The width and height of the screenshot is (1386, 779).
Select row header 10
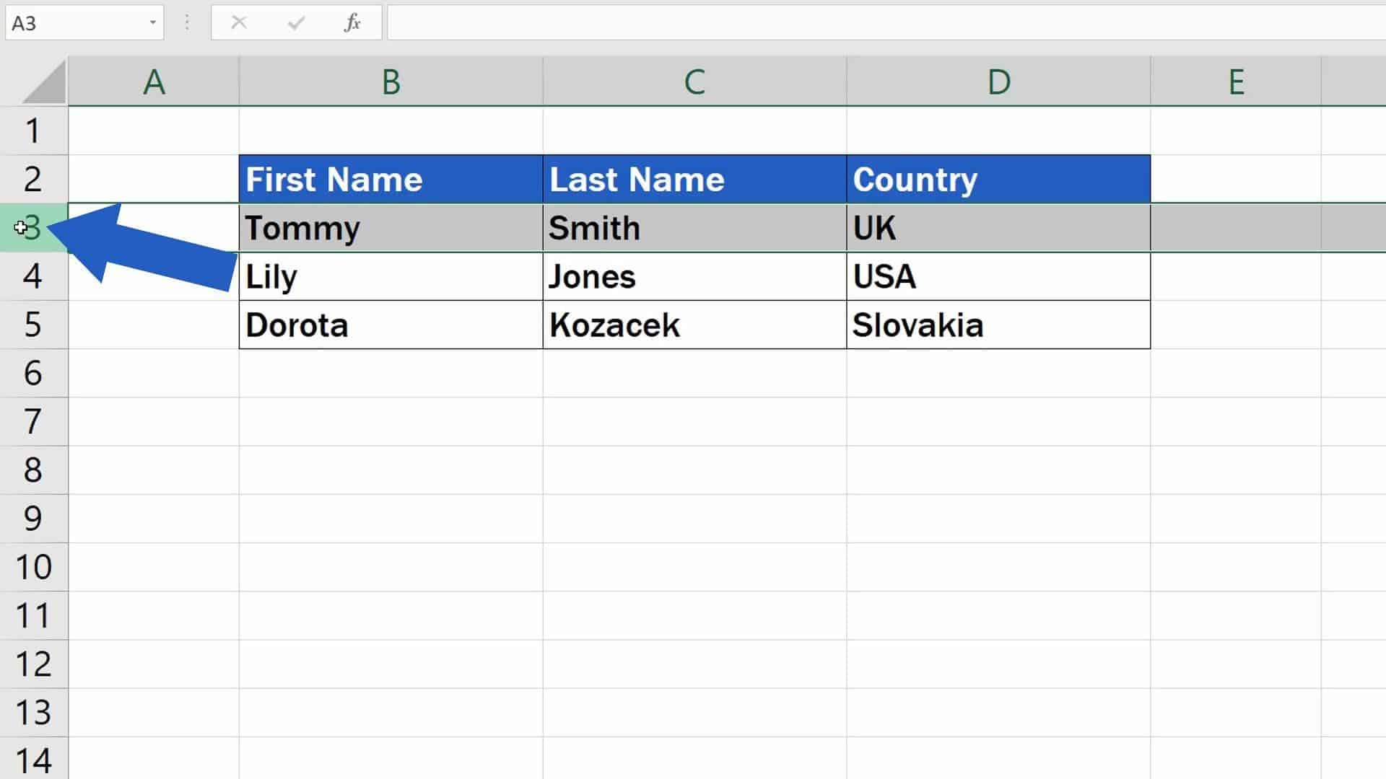click(x=35, y=567)
